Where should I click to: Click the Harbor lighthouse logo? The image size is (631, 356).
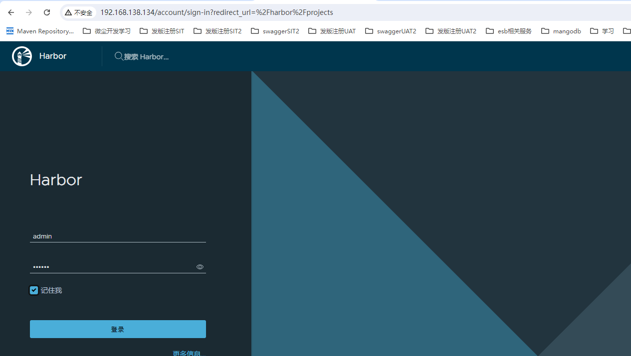[22, 56]
